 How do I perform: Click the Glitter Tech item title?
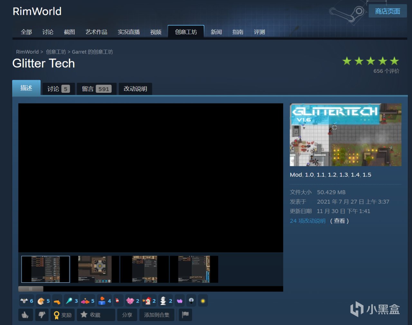[x=43, y=63]
